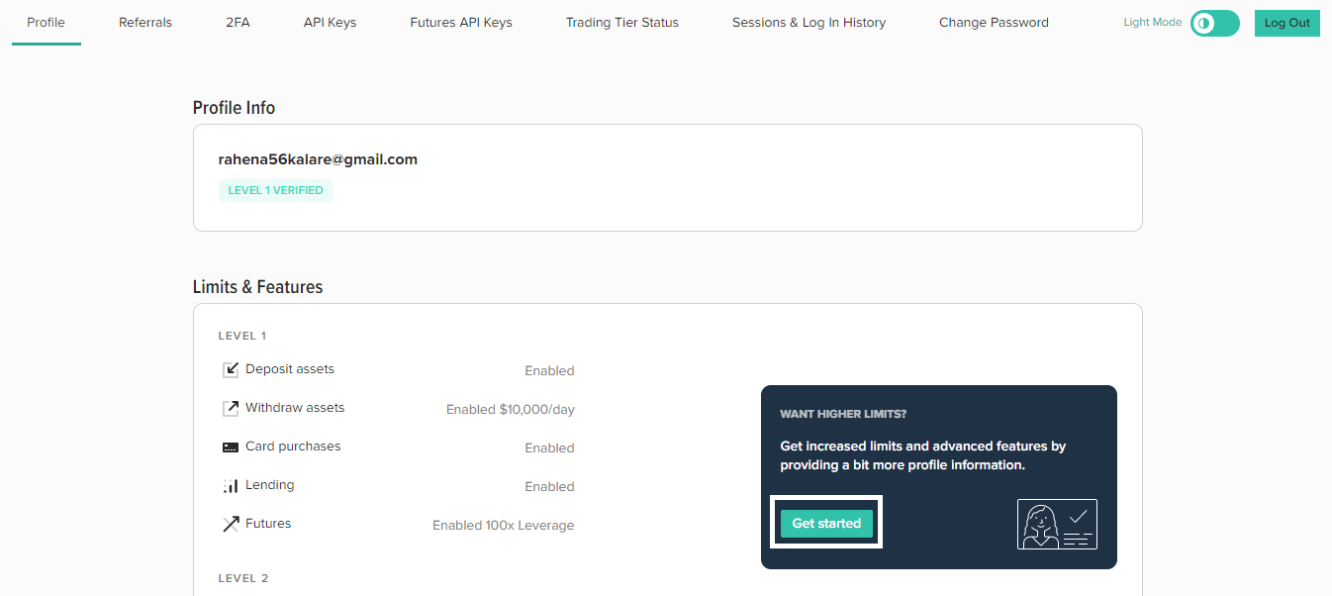Click the Lending label
The height and width of the screenshot is (596, 1332).
click(269, 485)
